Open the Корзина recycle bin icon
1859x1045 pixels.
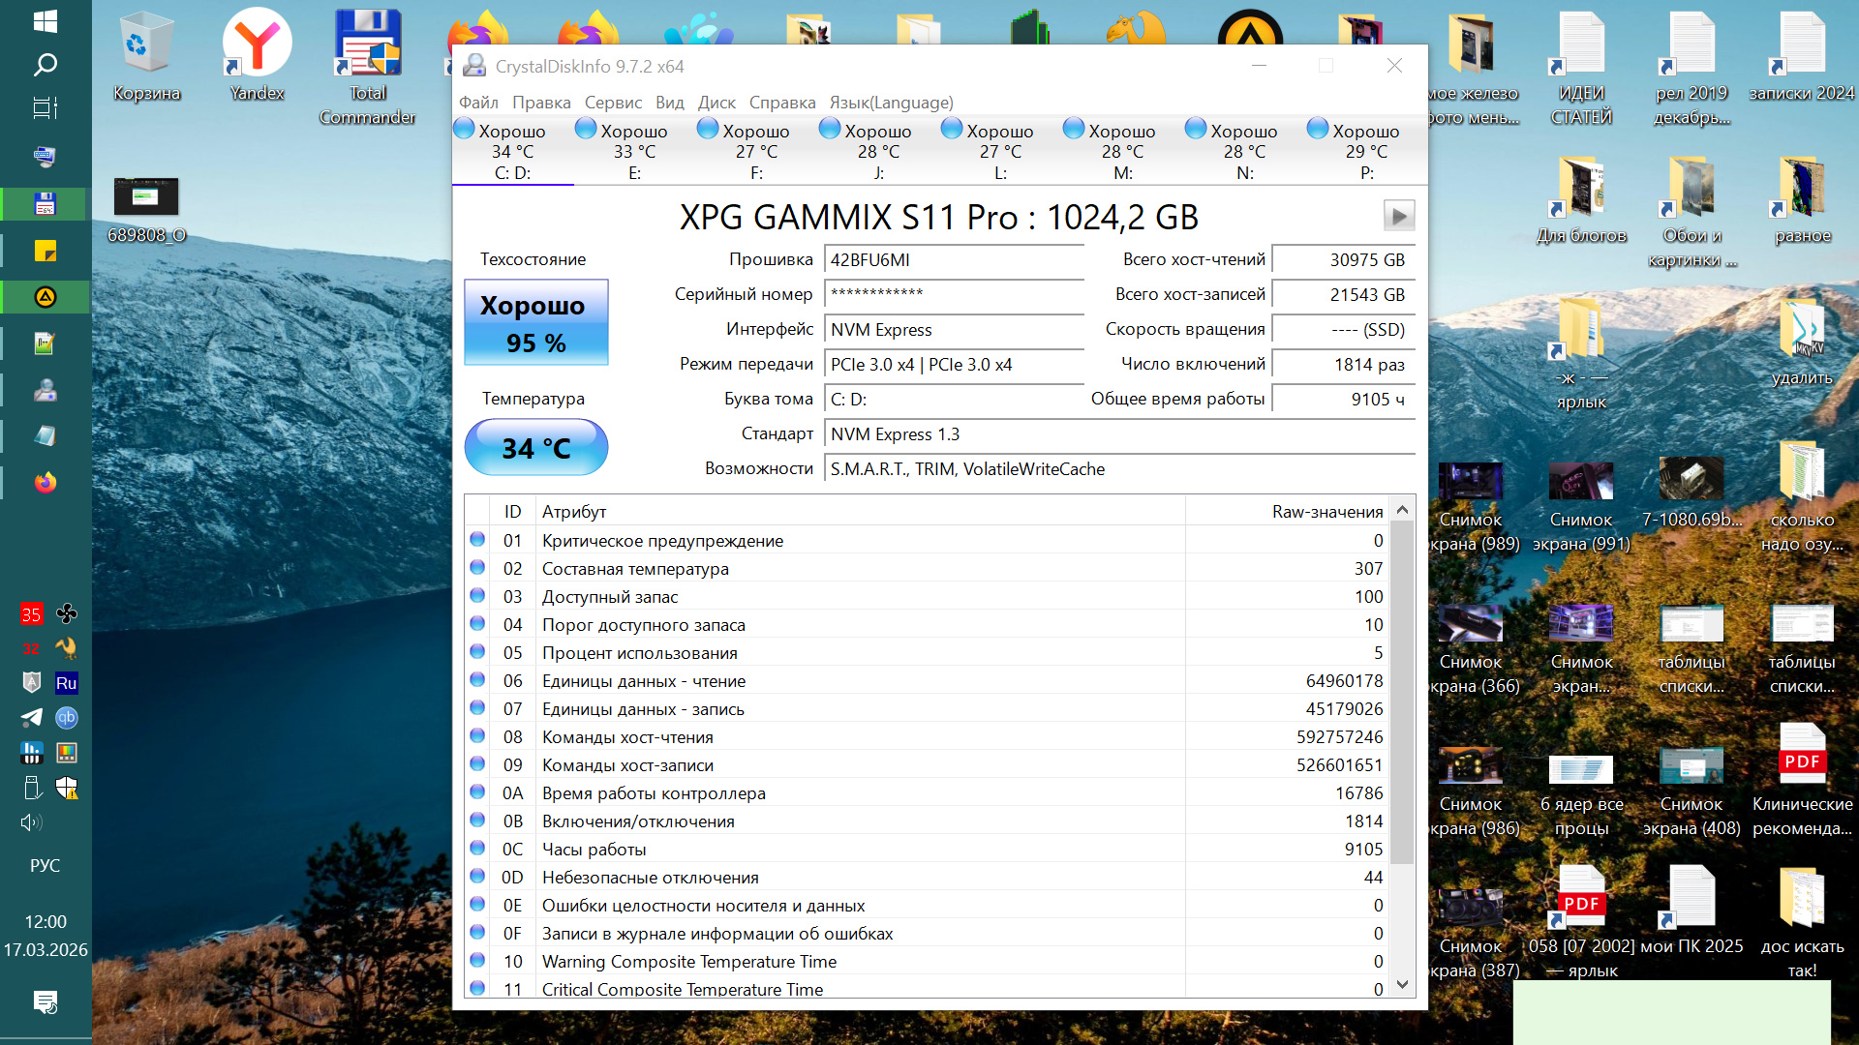(146, 55)
